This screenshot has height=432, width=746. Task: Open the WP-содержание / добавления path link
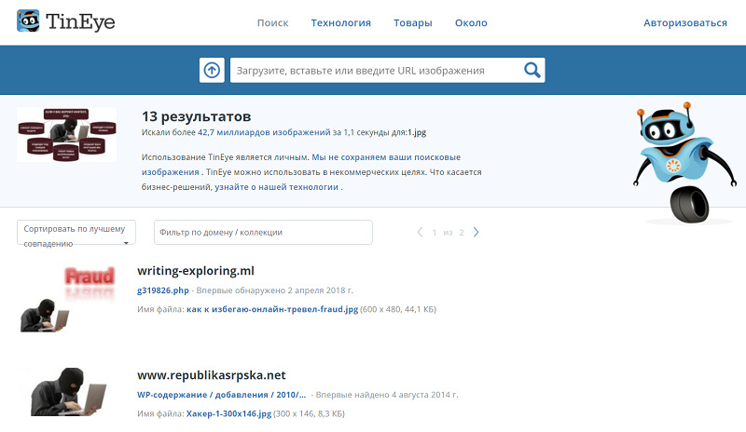click(x=221, y=395)
